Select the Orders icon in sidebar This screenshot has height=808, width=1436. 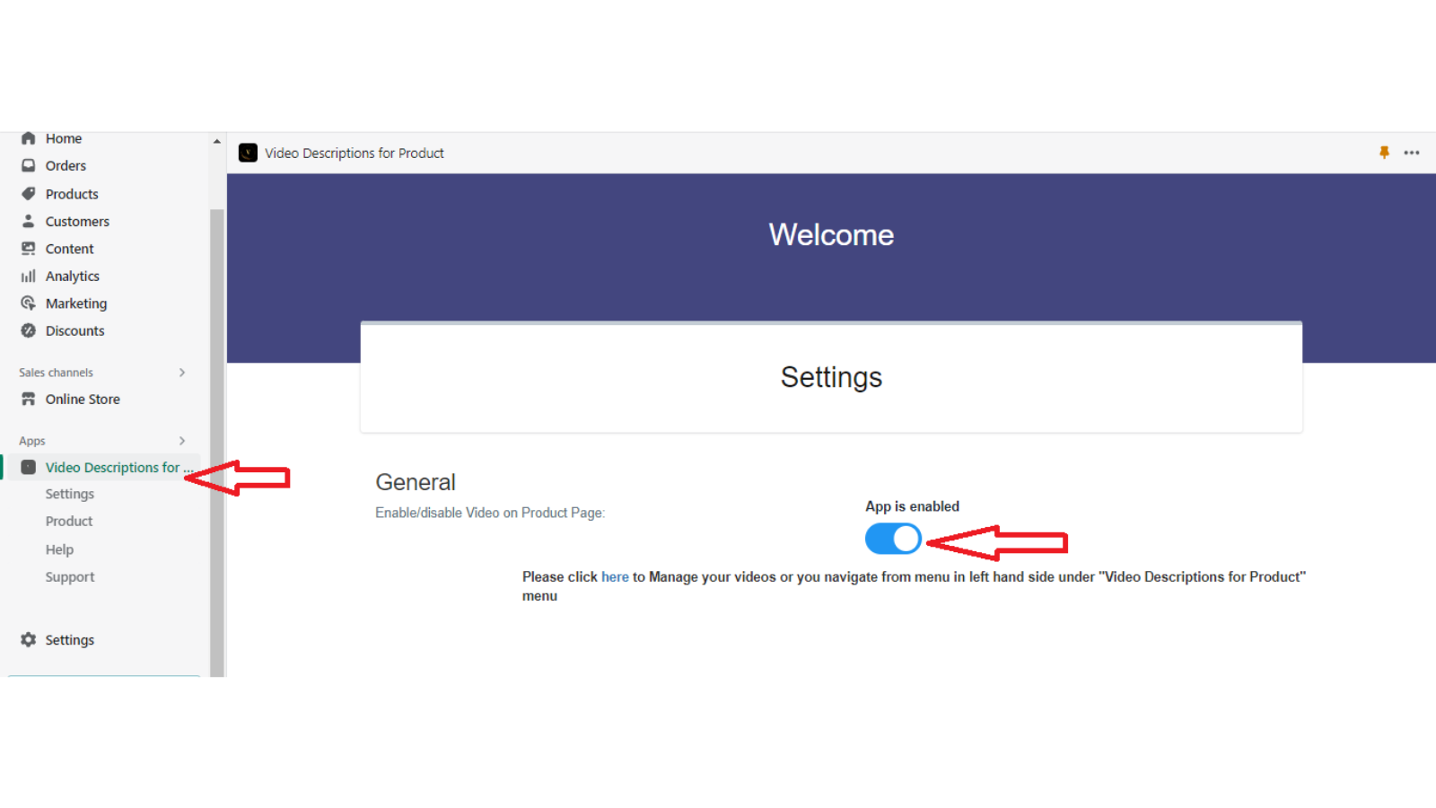click(28, 165)
